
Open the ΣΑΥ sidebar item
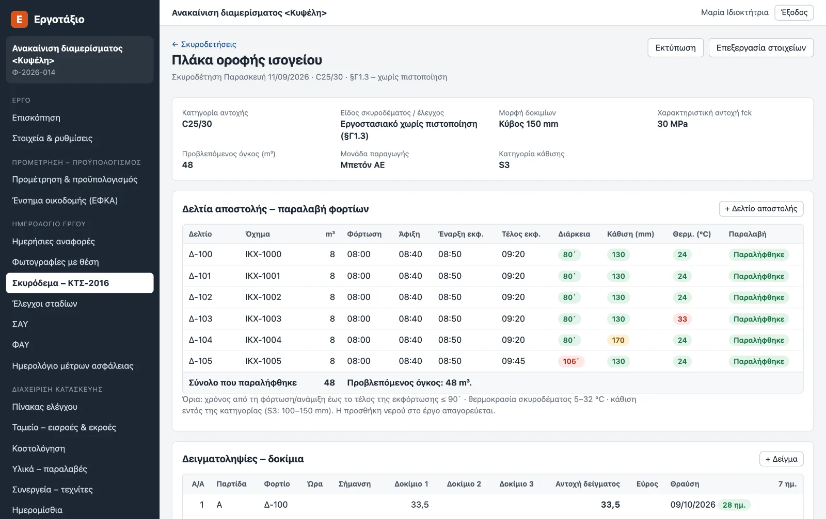tap(80, 324)
